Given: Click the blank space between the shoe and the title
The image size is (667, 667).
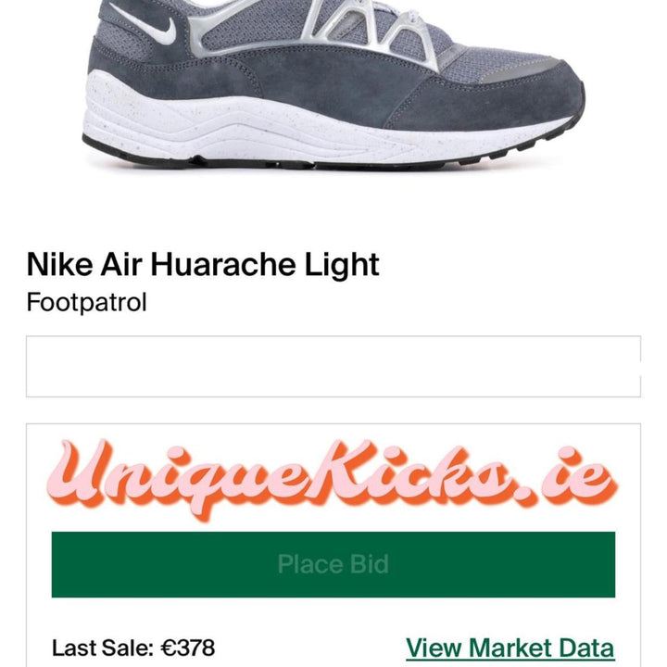Looking at the screenshot, I should (x=333, y=208).
